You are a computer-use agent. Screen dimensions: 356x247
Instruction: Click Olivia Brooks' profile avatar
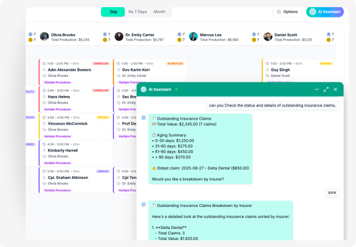(44, 36)
